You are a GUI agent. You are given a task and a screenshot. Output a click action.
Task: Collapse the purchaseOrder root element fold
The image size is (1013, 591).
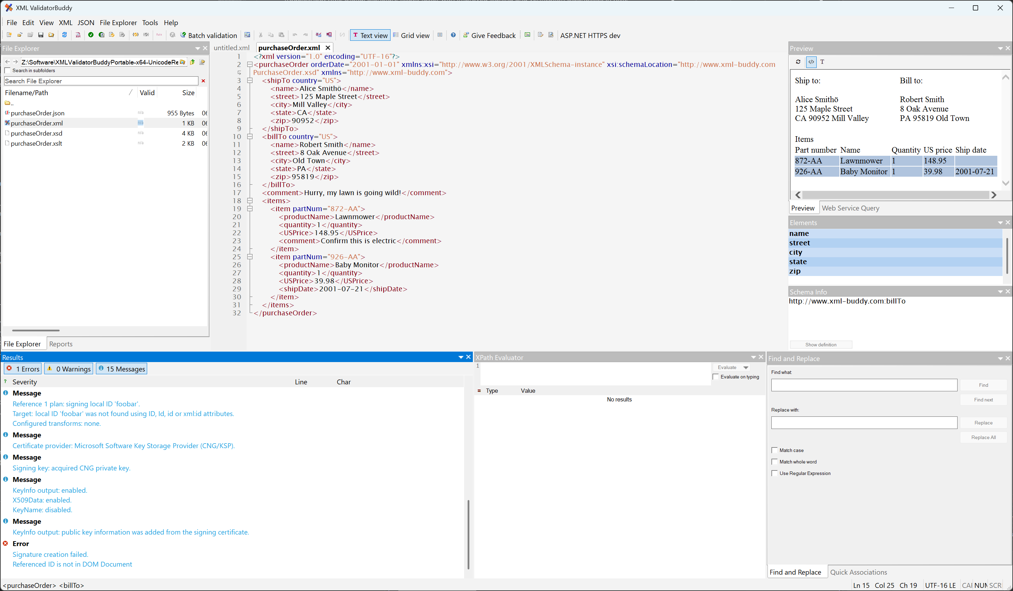250,64
